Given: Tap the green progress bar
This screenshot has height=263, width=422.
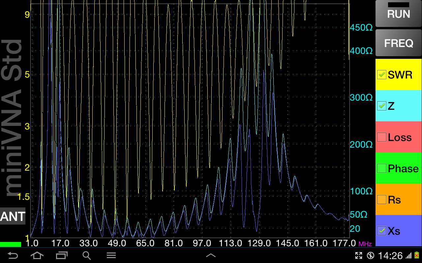Looking at the screenshot, I should [x=11, y=244].
